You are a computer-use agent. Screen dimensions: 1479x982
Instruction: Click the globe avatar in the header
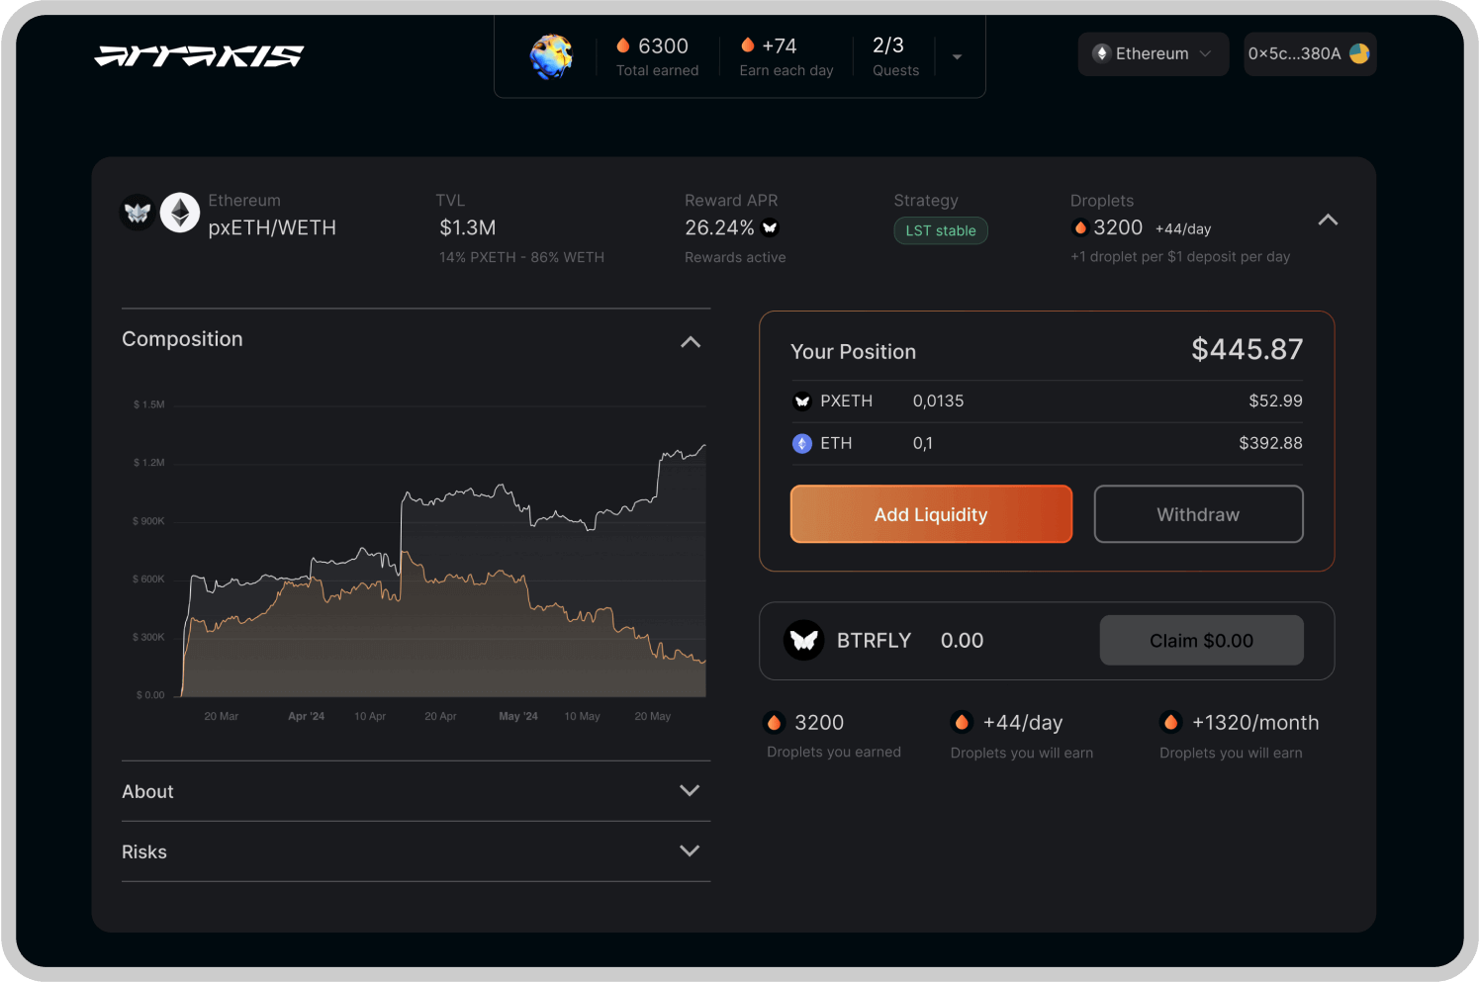pyautogui.click(x=551, y=56)
